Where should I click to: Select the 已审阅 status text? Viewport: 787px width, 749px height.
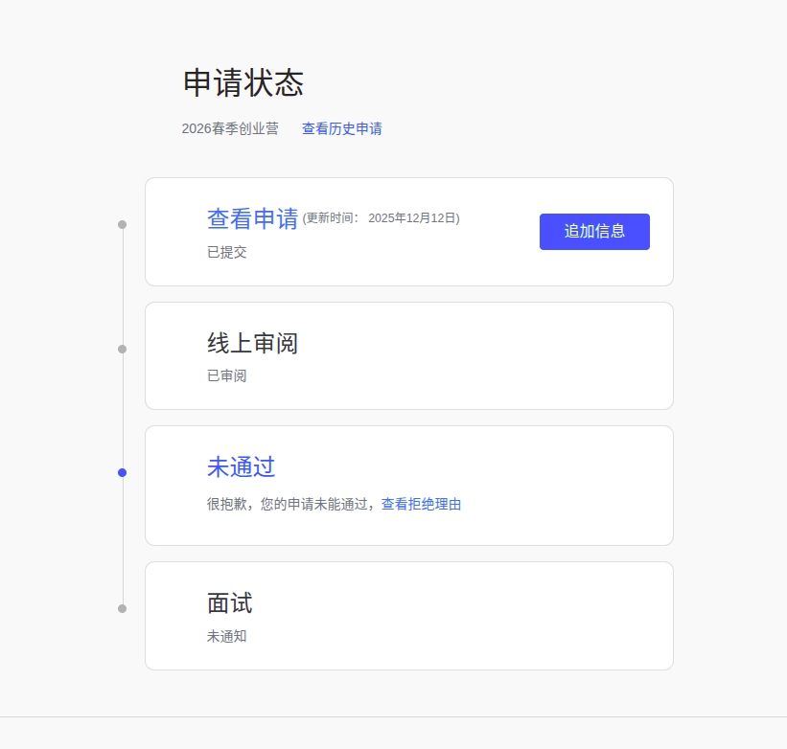226,375
